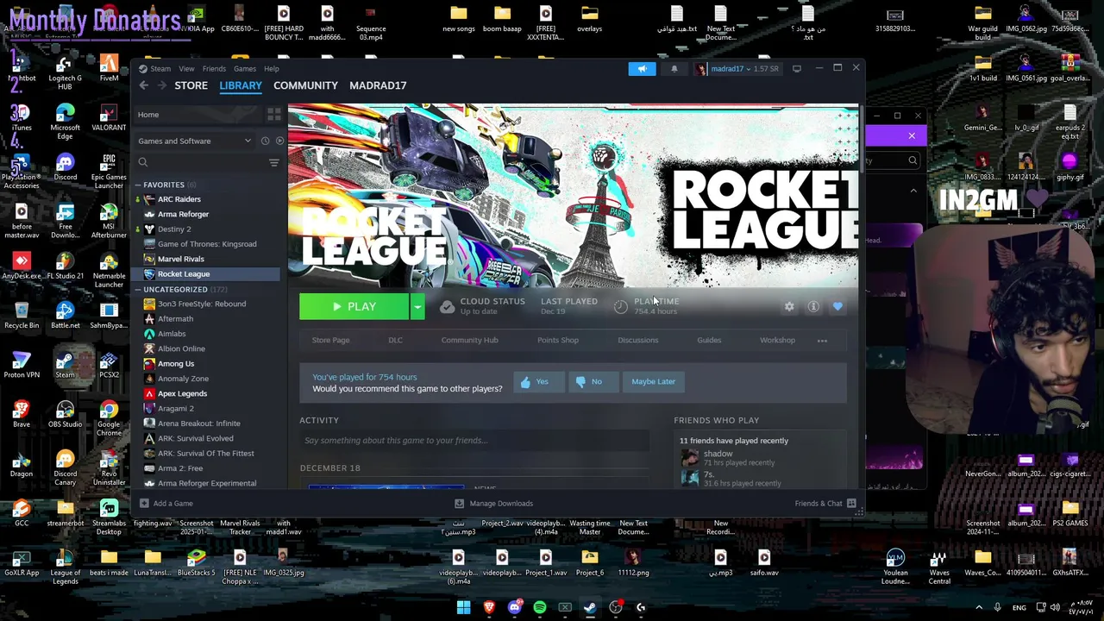Image resolution: width=1104 pixels, height=621 pixels.
Task: Open the Discussions link
Action: click(x=637, y=340)
